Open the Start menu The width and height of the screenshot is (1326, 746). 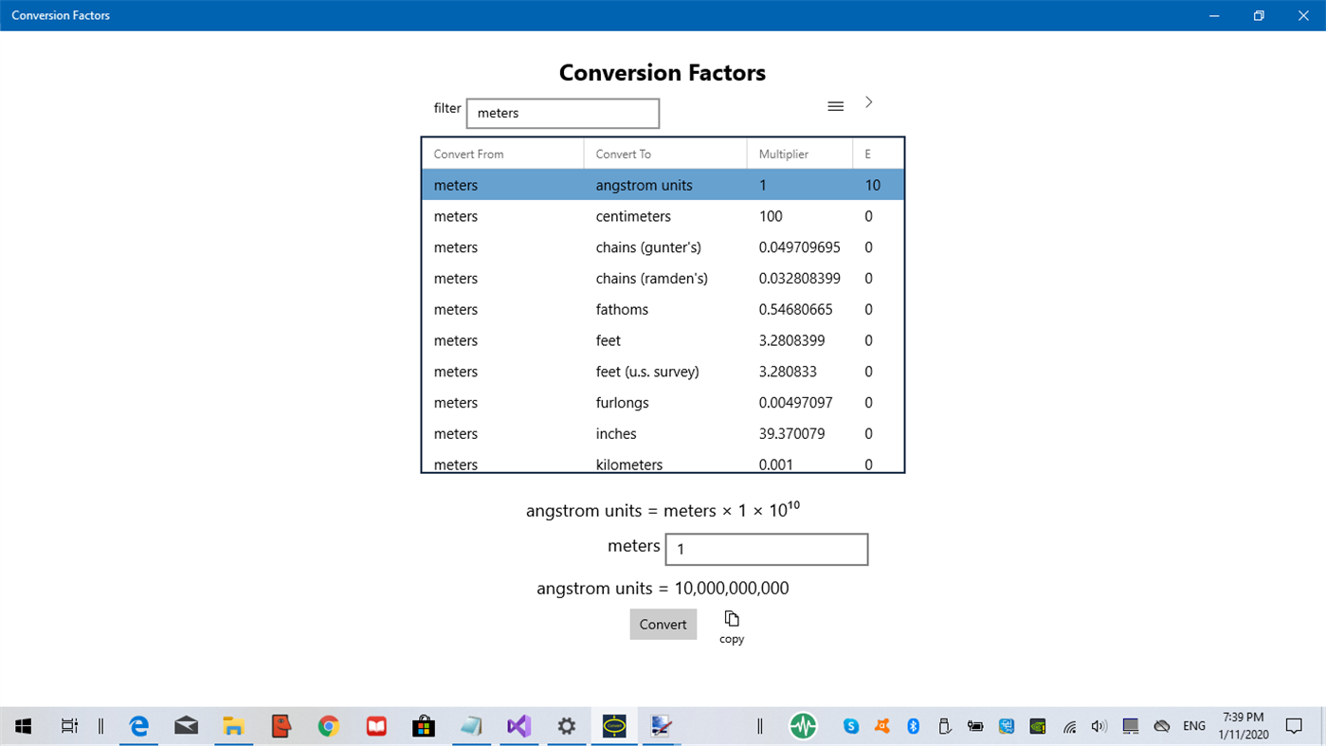22,725
